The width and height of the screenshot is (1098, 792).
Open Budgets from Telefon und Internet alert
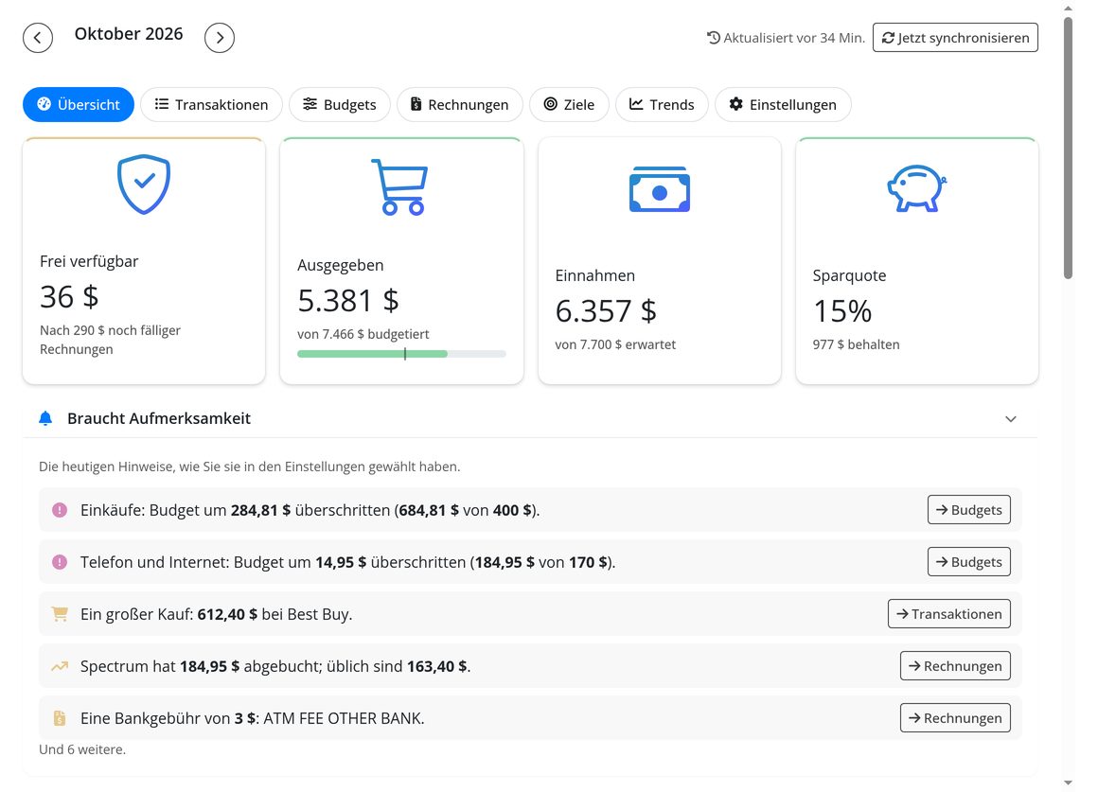pyautogui.click(x=969, y=562)
